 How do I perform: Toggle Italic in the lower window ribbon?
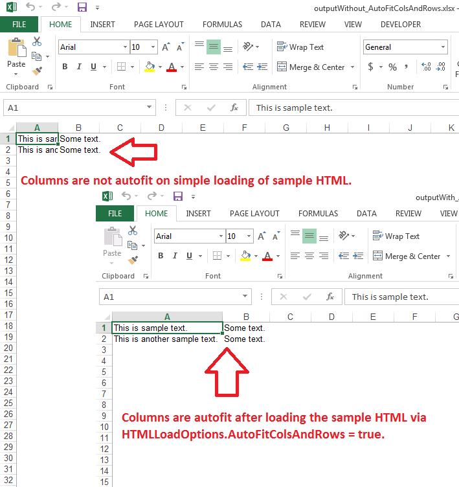click(x=175, y=256)
